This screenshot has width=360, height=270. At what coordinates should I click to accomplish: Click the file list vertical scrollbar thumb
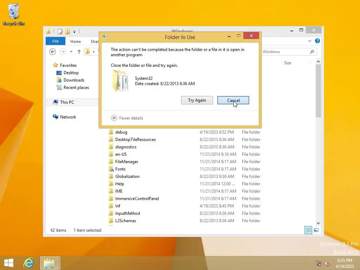[318, 91]
